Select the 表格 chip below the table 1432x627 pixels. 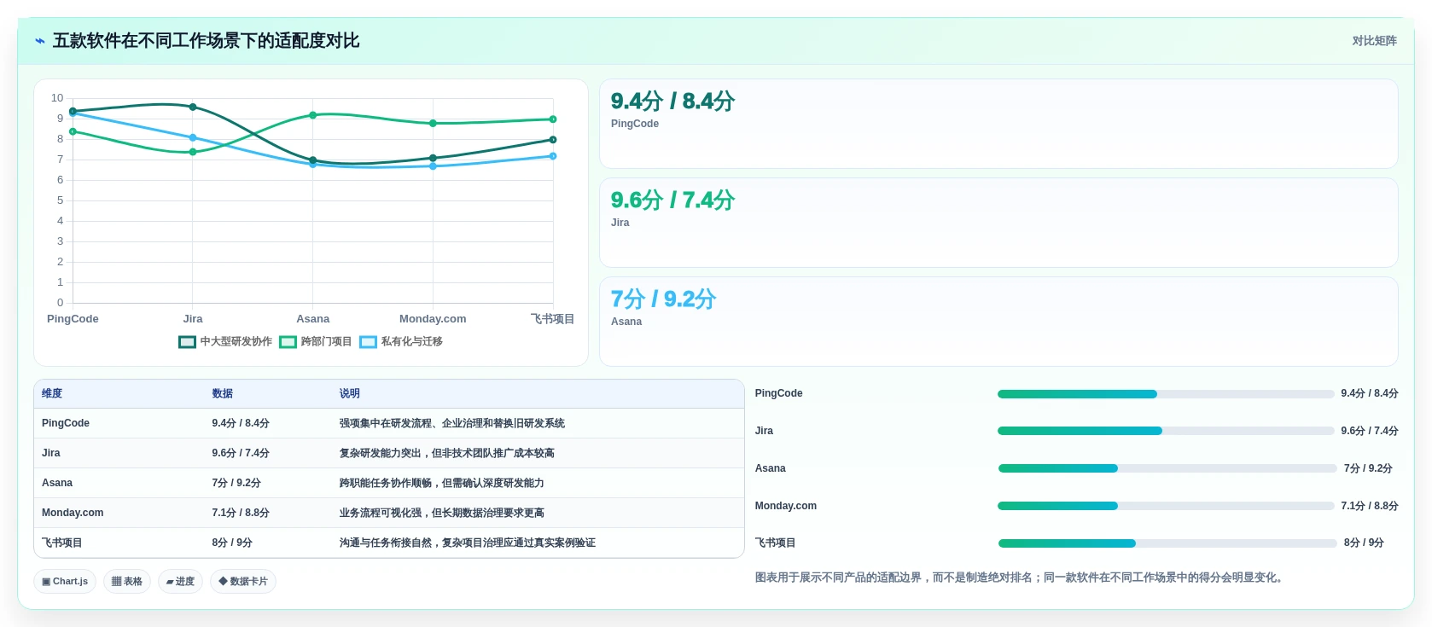click(127, 581)
